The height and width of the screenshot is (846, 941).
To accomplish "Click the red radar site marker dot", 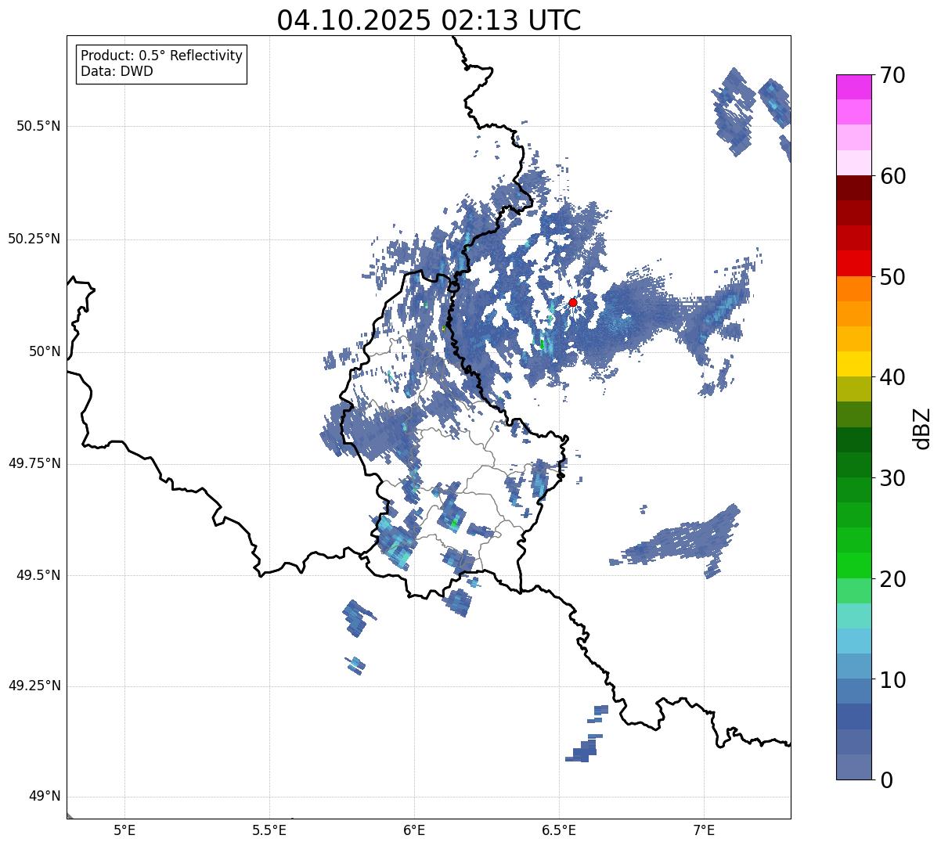I will tap(573, 302).
